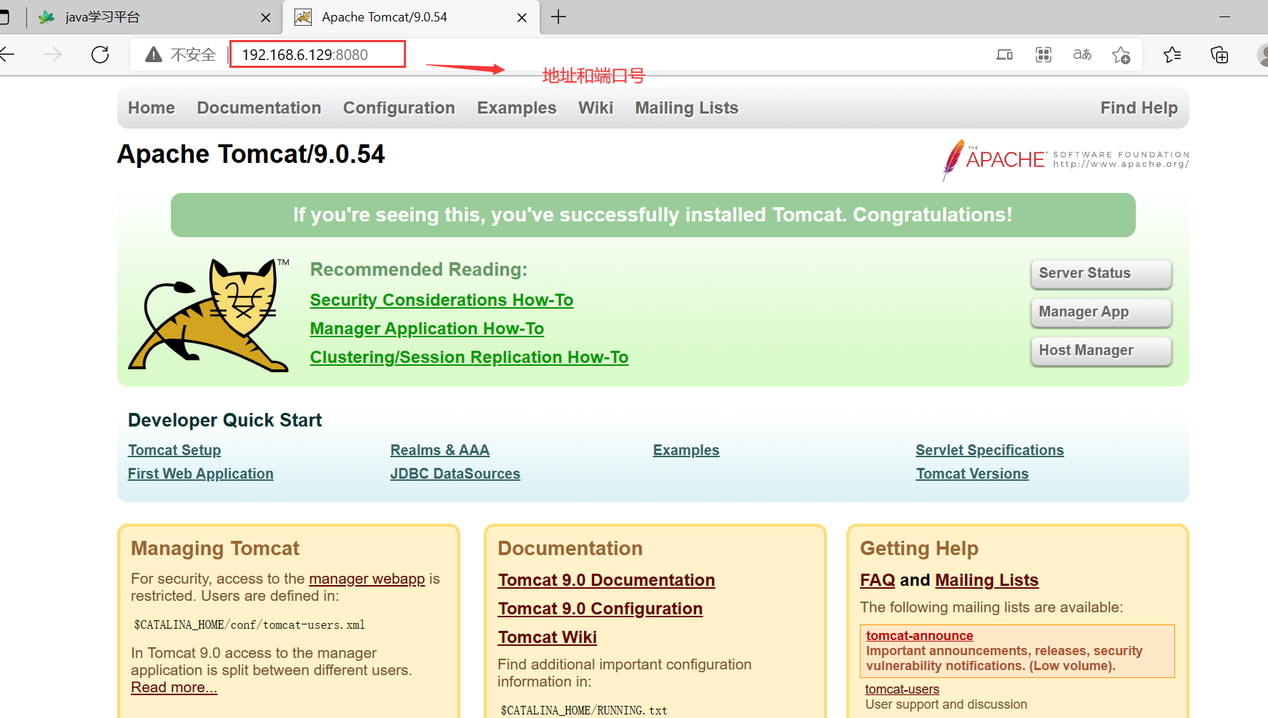Screen dimensions: 1268x718
Task: Click the Tomcat cat mascot image
Action: (x=209, y=314)
